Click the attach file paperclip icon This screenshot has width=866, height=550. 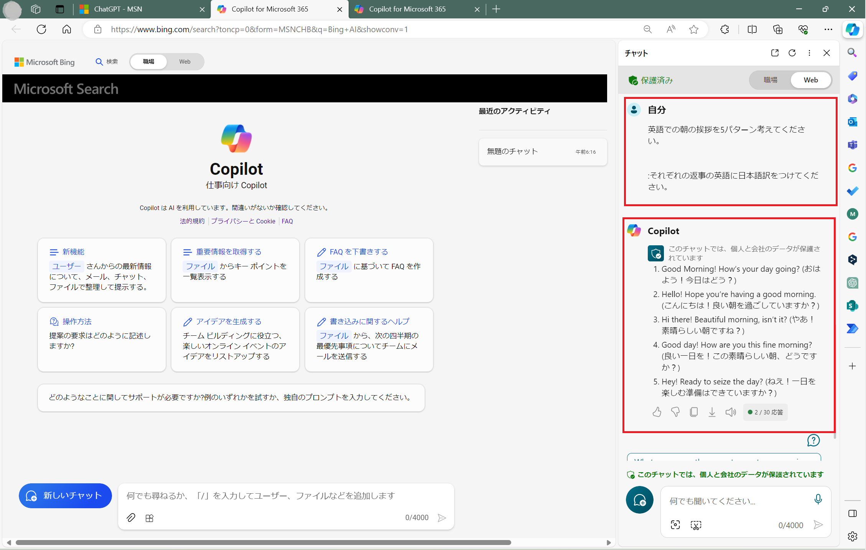(131, 518)
